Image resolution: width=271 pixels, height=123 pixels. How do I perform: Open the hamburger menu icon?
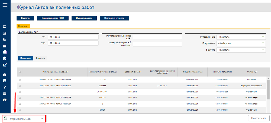5,5
